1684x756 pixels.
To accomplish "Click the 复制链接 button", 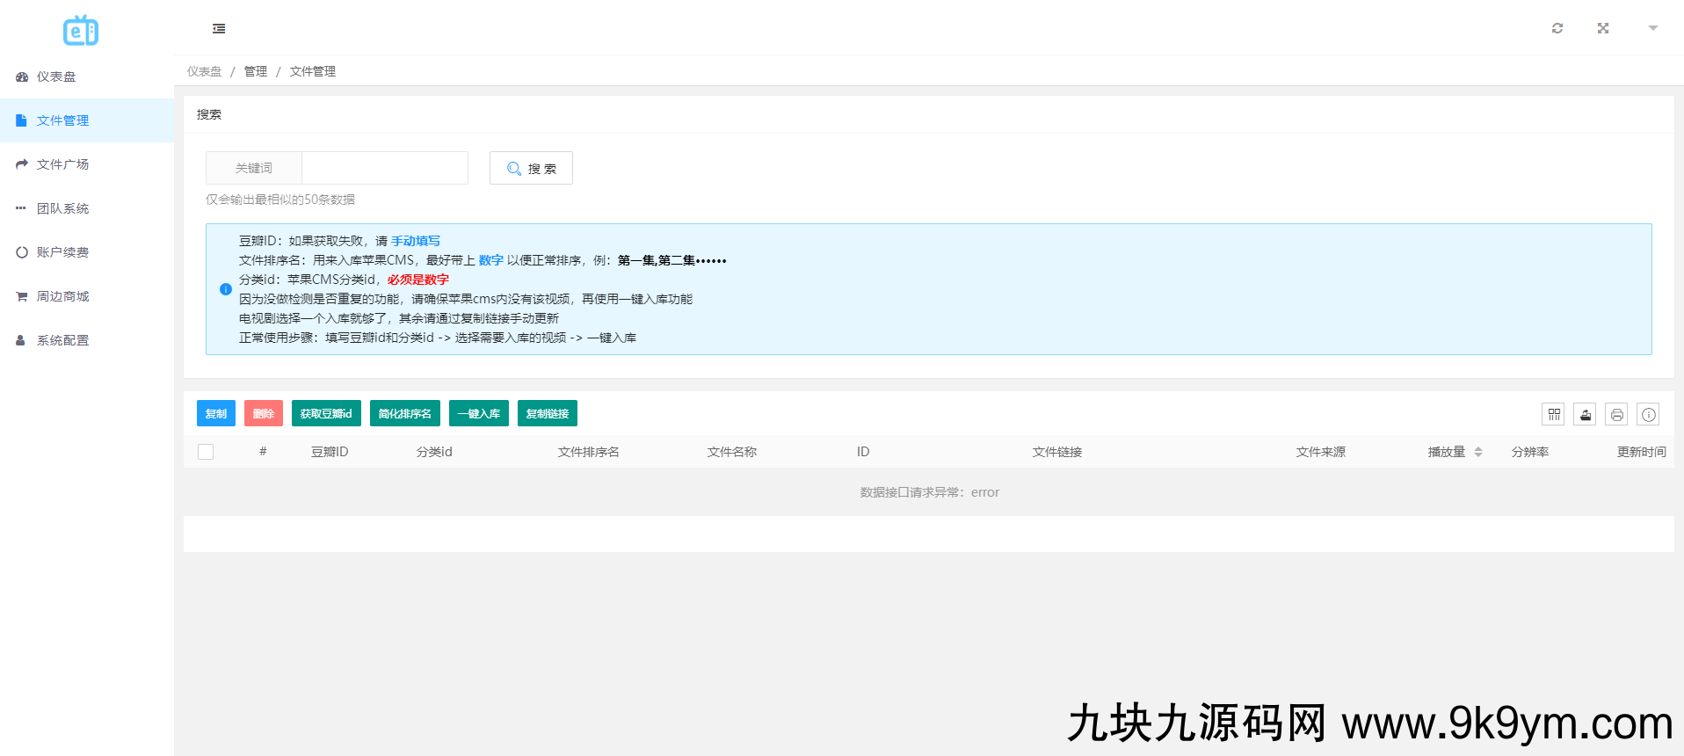I will pyautogui.click(x=548, y=413).
